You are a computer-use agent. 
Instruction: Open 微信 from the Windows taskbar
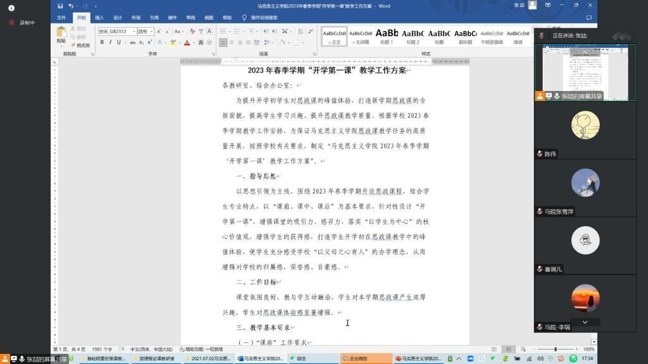pos(314,359)
